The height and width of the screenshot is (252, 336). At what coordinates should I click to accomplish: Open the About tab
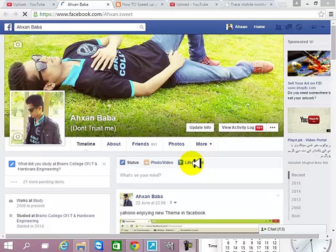[x=114, y=144]
